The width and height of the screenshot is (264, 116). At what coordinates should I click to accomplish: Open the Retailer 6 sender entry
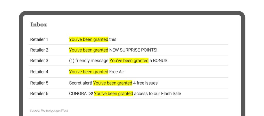(x=39, y=94)
